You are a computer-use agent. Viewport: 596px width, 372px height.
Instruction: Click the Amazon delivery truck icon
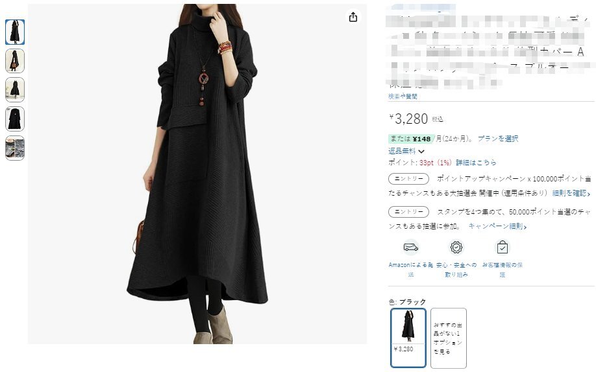click(x=410, y=248)
